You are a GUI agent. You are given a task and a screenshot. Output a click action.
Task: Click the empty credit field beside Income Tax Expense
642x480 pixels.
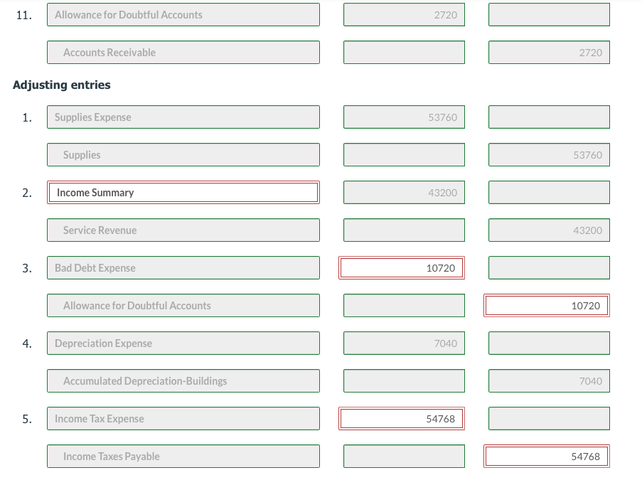point(549,419)
